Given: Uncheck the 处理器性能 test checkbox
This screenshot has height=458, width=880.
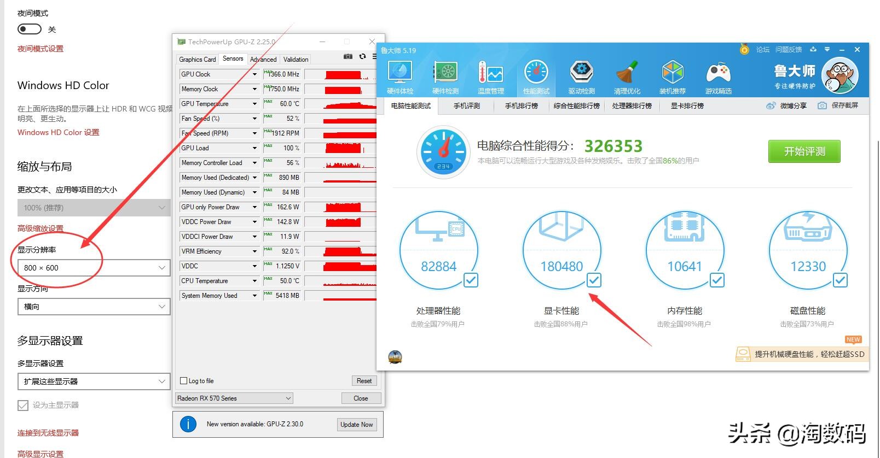Looking at the screenshot, I should tap(471, 280).
